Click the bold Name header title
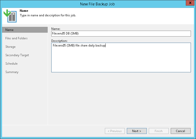The image size is (196, 139). 24,11
